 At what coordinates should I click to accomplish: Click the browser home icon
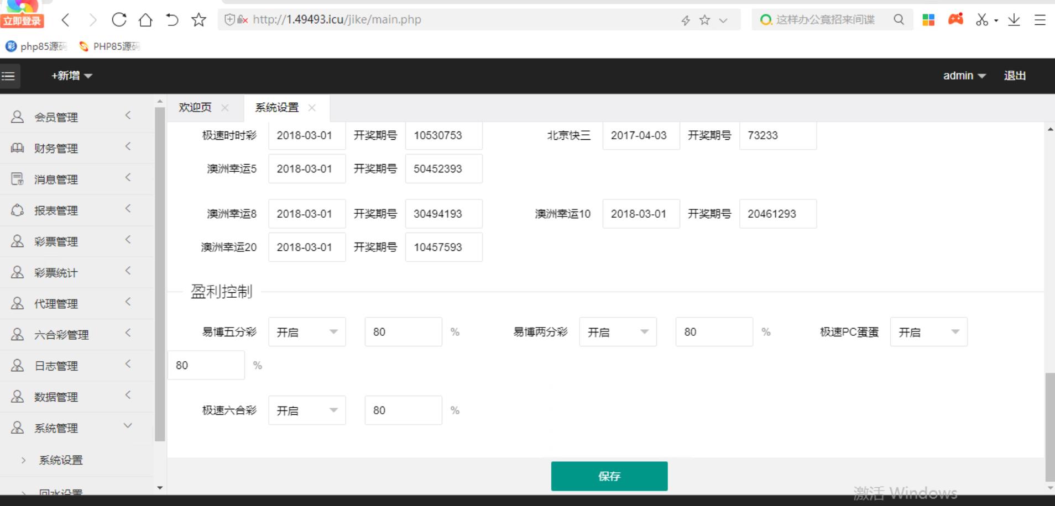[145, 20]
